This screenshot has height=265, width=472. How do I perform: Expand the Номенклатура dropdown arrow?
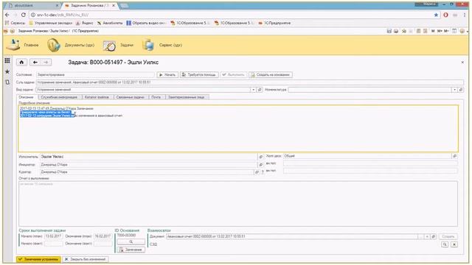point(454,90)
